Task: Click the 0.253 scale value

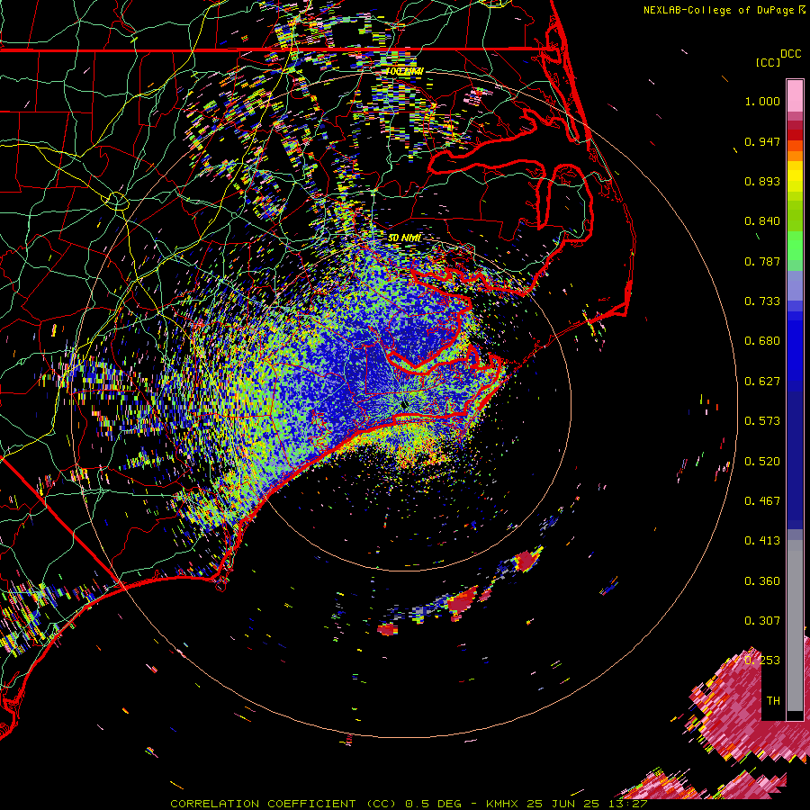Action: coord(762,661)
